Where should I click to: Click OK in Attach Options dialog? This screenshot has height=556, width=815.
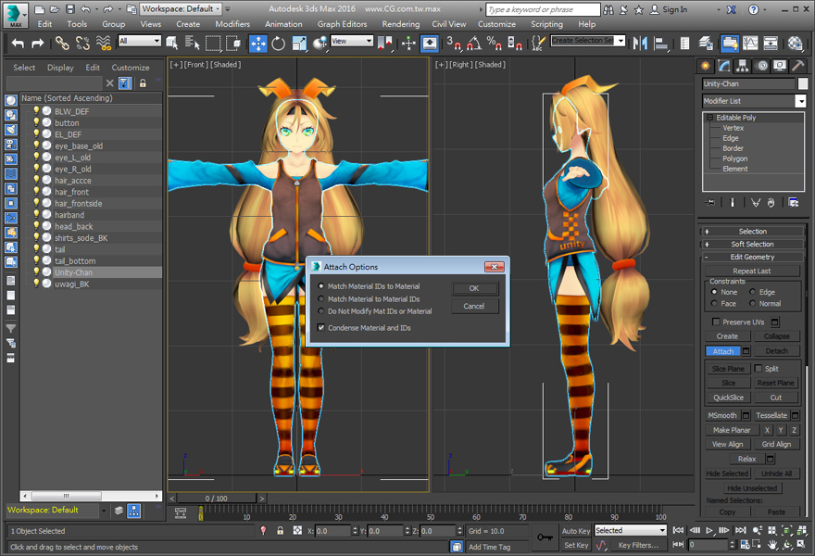click(474, 288)
